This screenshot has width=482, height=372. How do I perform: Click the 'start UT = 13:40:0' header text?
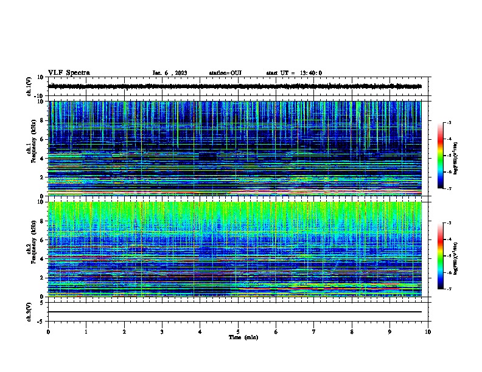[x=294, y=73]
